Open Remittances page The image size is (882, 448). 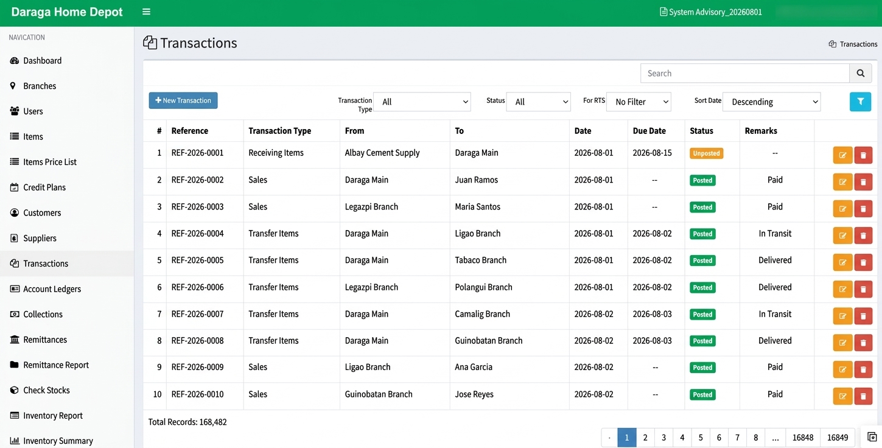67,340
